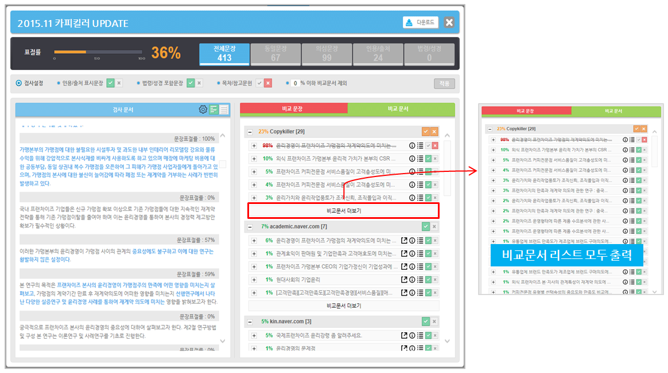The height and width of the screenshot is (373, 668).
Task: Switch to the green paragraph view icon
Action: (x=214, y=109)
